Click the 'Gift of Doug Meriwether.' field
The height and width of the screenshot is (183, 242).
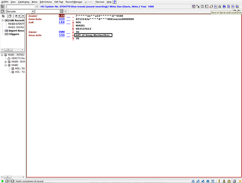pyautogui.click(x=93, y=36)
